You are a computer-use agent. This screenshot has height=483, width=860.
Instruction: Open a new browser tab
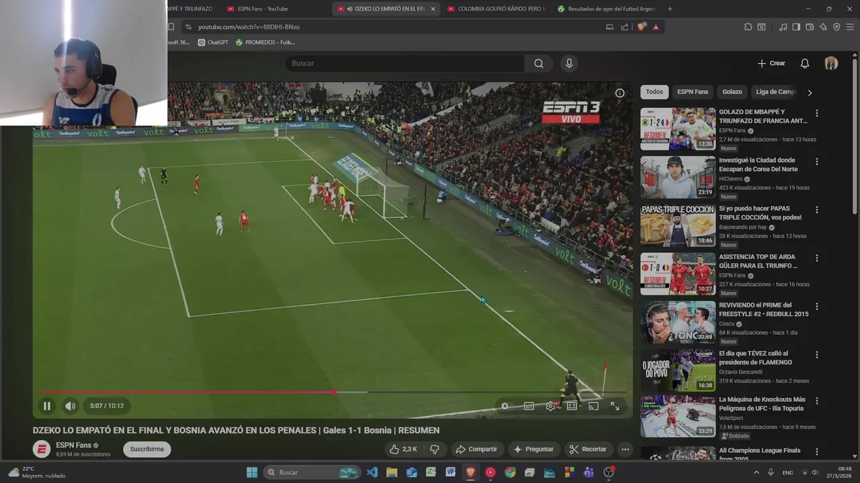[x=670, y=9]
